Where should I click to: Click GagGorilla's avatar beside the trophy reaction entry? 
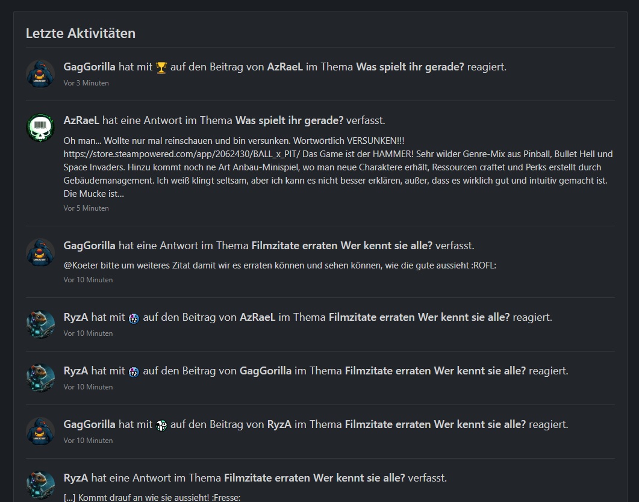coord(40,74)
